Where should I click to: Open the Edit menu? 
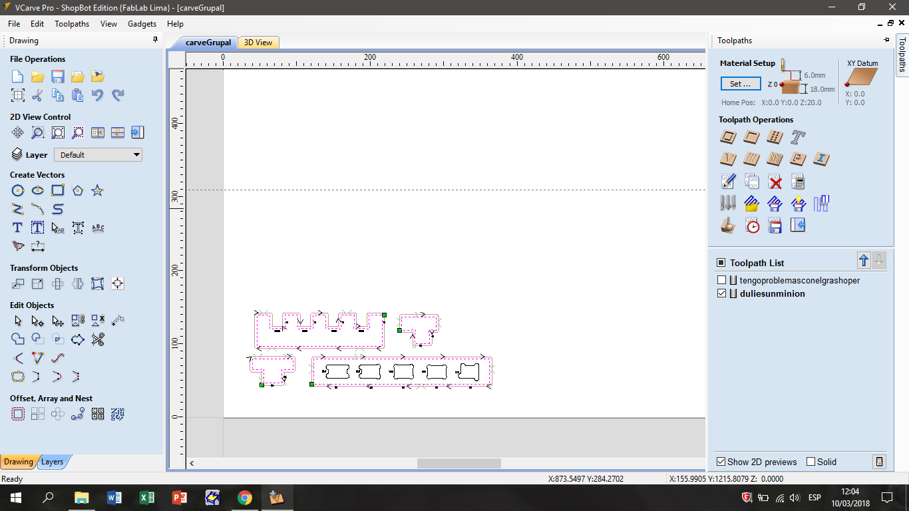pos(37,24)
